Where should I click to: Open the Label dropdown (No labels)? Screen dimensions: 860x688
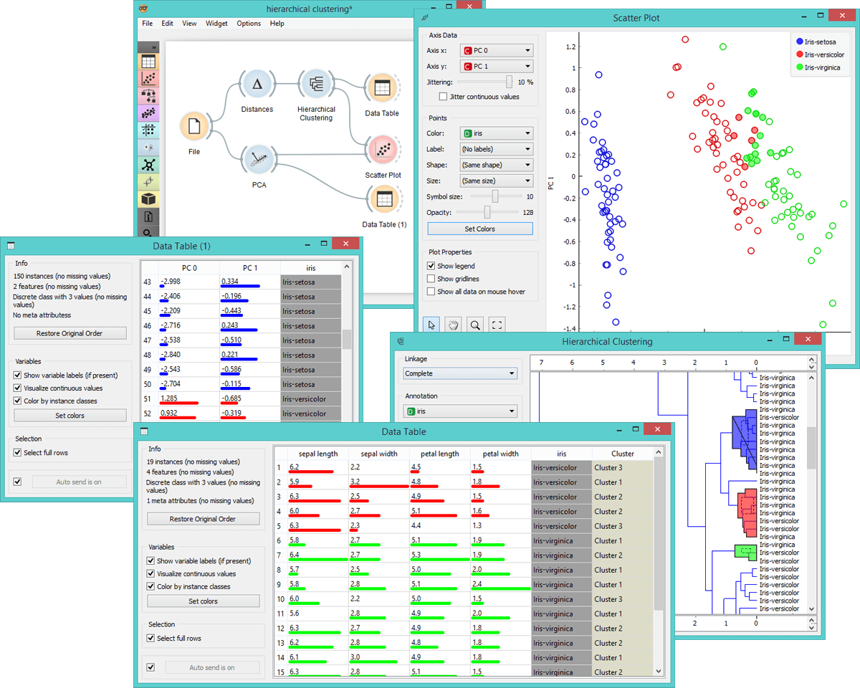coord(497,149)
